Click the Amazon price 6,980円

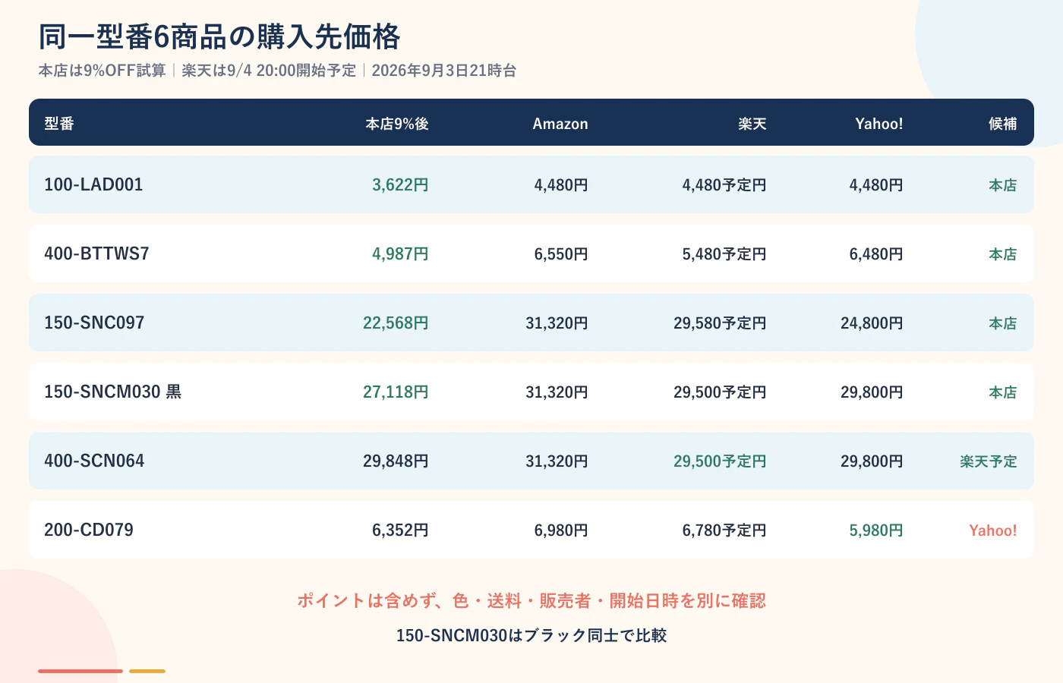[561, 530]
